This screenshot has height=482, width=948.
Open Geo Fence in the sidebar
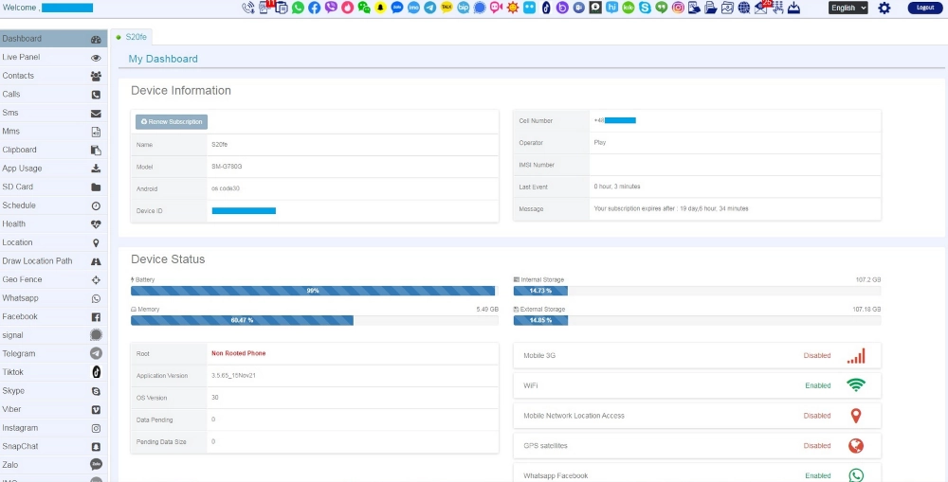[54, 279]
